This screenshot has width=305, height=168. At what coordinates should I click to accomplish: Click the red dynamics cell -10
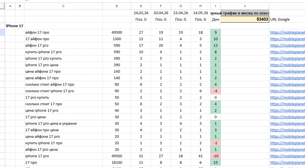pyautogui.click(x=216, y=156)
